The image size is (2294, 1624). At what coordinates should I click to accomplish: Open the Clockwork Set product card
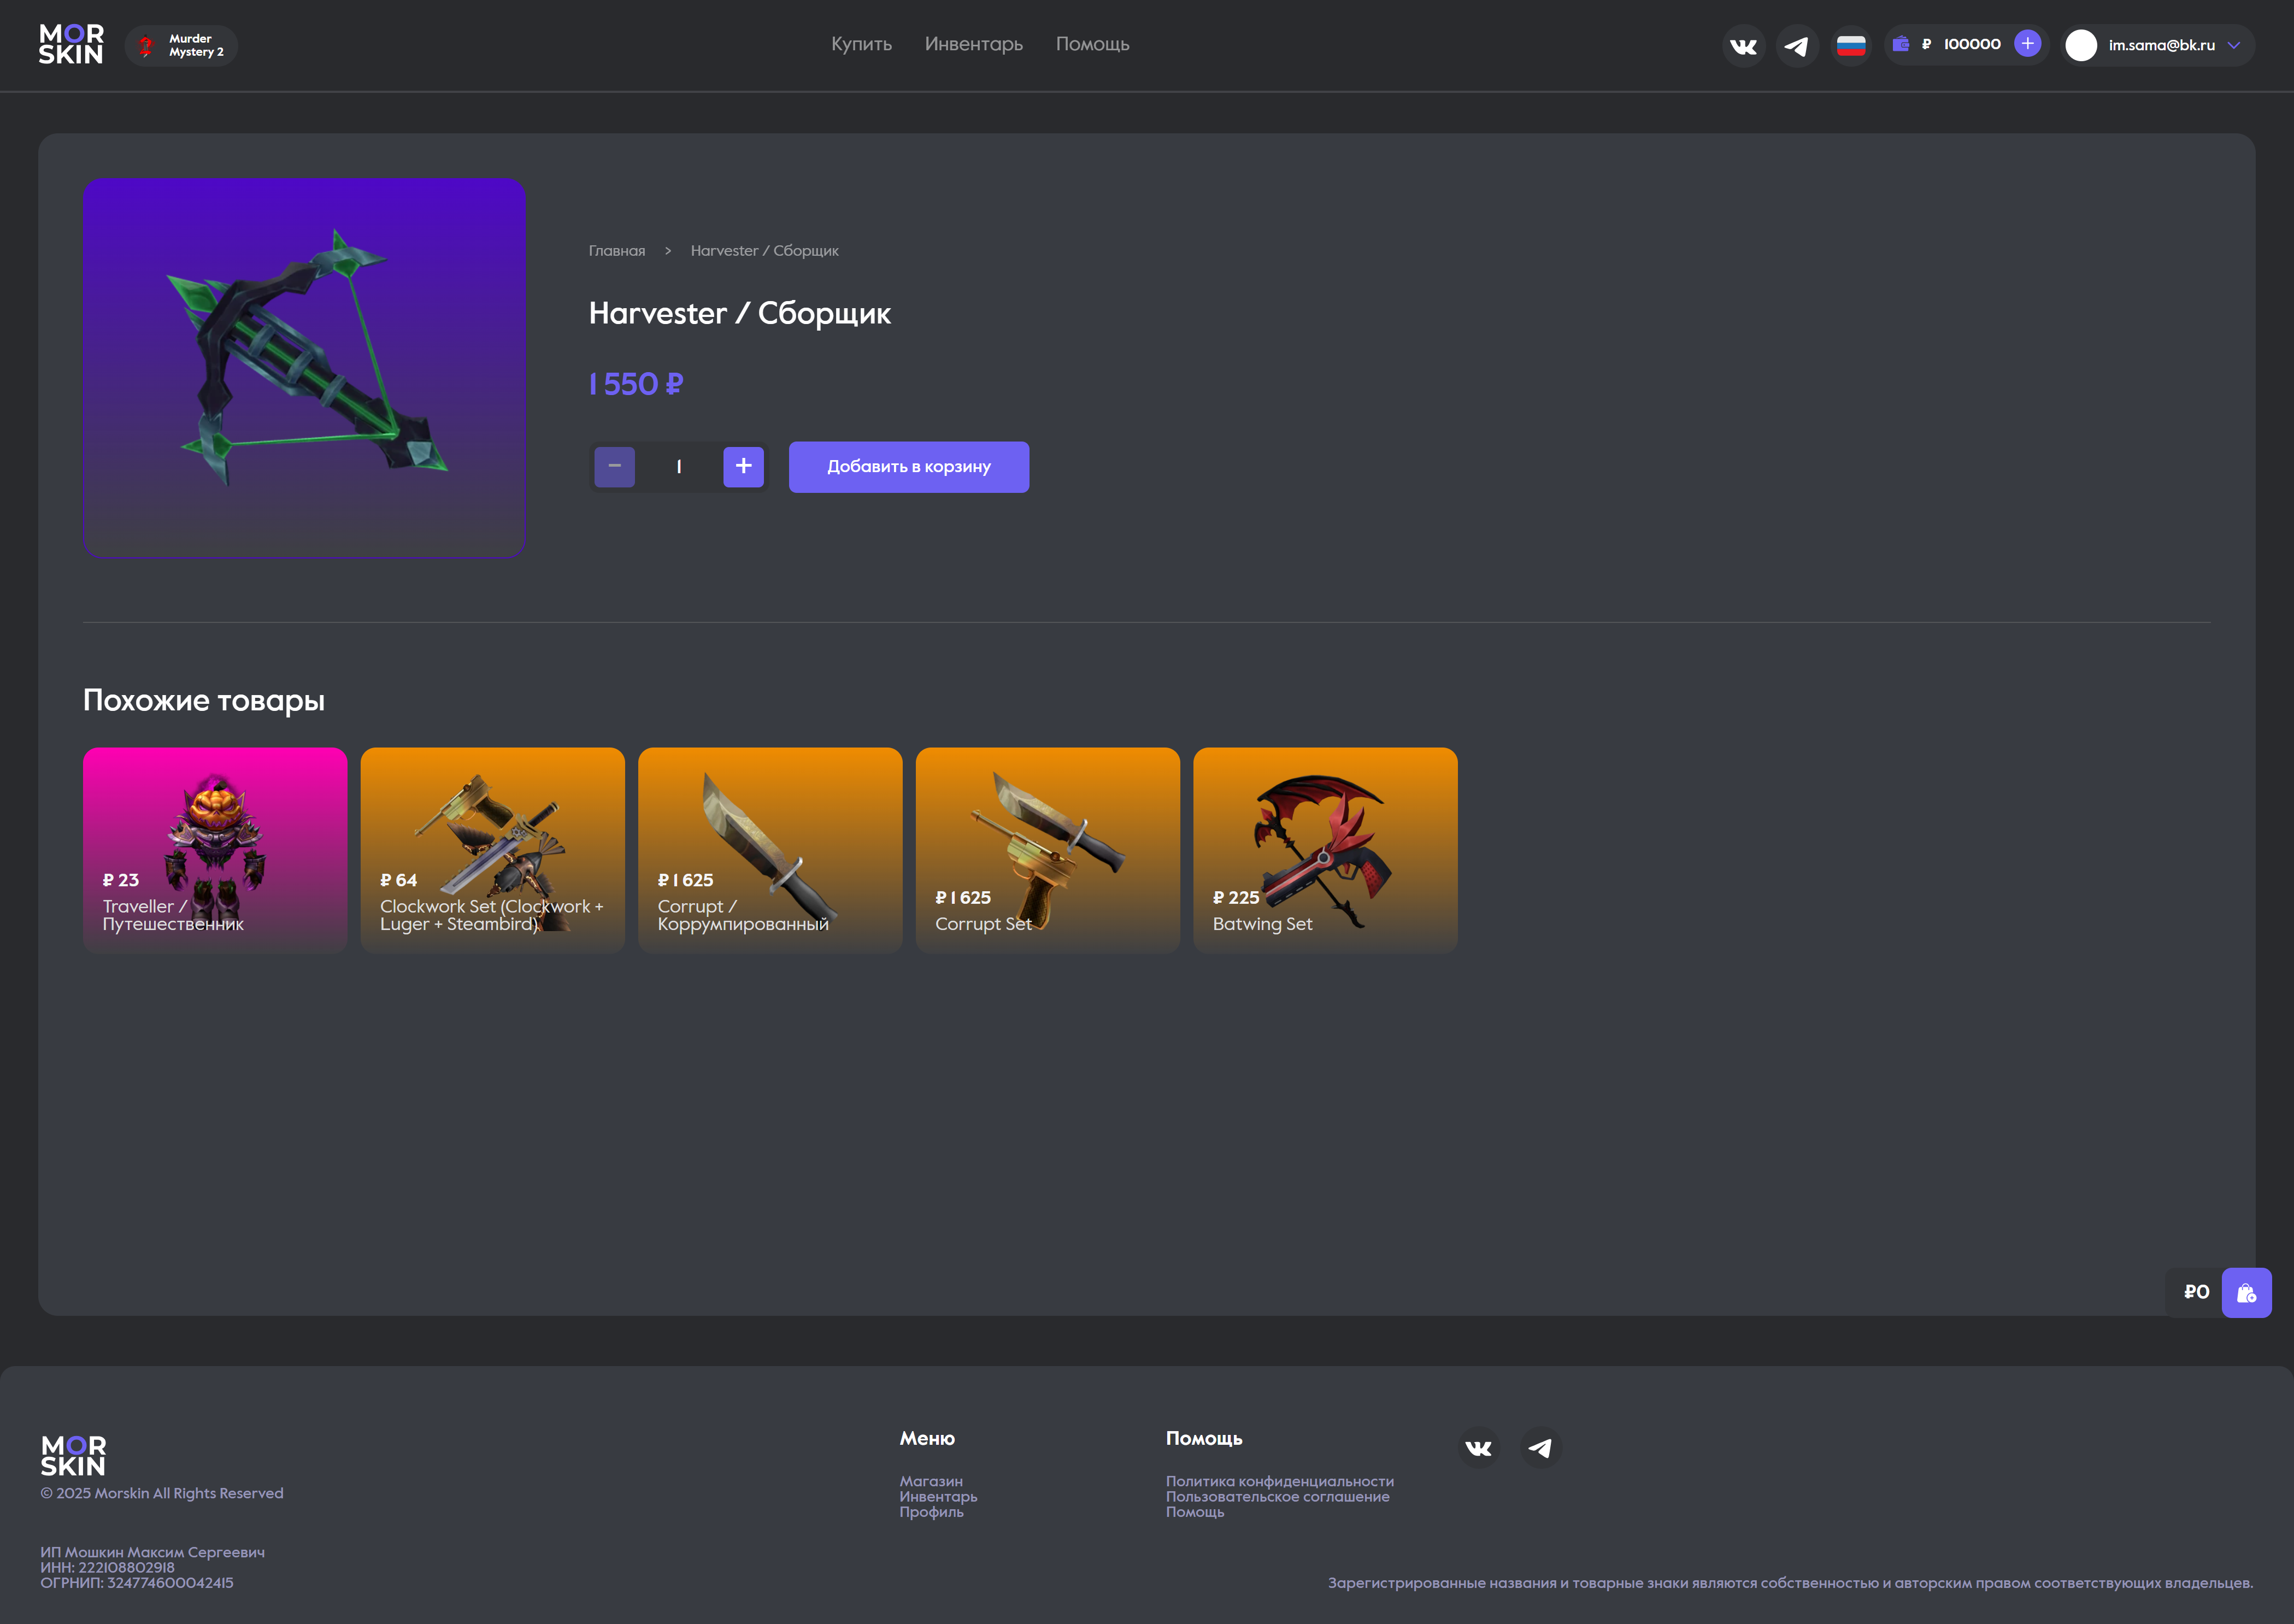(x=492, y=850)
